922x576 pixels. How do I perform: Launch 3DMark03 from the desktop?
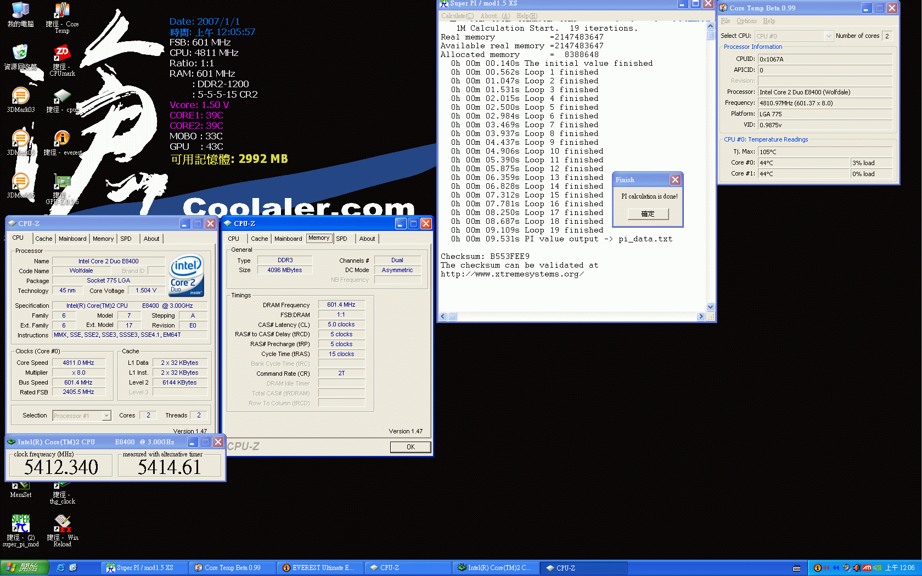(20, 100)
